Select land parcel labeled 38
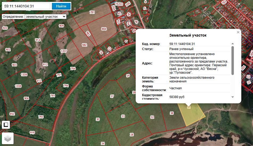This screenshot has height=146, width=253. pos(172,113)
